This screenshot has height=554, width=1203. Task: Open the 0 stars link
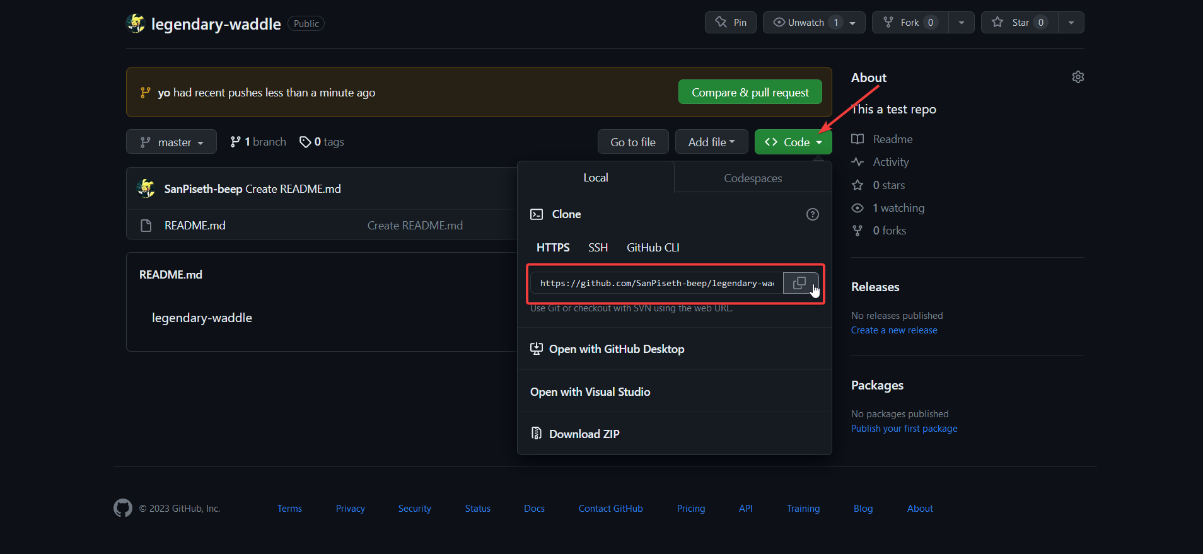tap(889, 185)
